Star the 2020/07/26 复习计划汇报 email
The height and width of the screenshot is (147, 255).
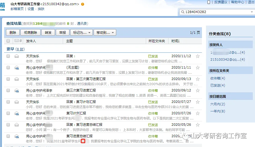(198, 113)
